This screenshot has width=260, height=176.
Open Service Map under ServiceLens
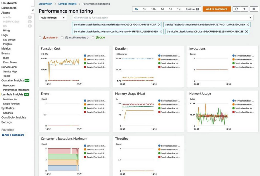10,71
